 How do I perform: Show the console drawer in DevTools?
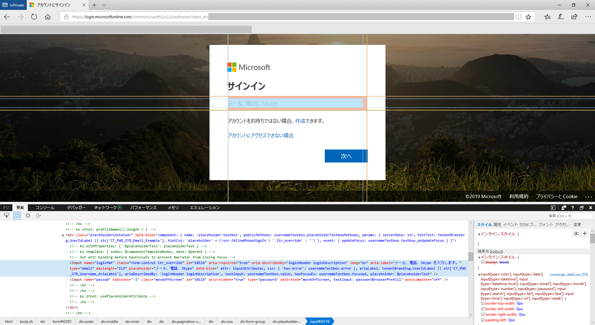(553, 208)
